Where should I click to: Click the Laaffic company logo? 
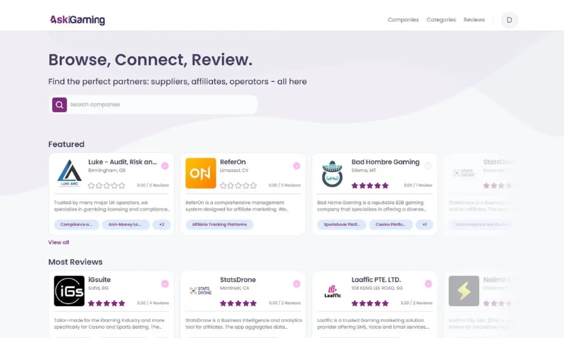(x=332, y=291)
